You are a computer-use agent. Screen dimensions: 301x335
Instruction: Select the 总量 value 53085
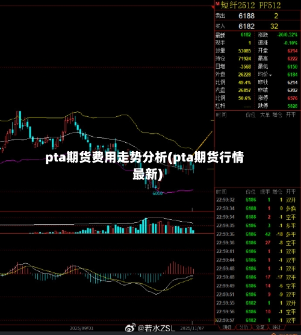coord(244,51)
